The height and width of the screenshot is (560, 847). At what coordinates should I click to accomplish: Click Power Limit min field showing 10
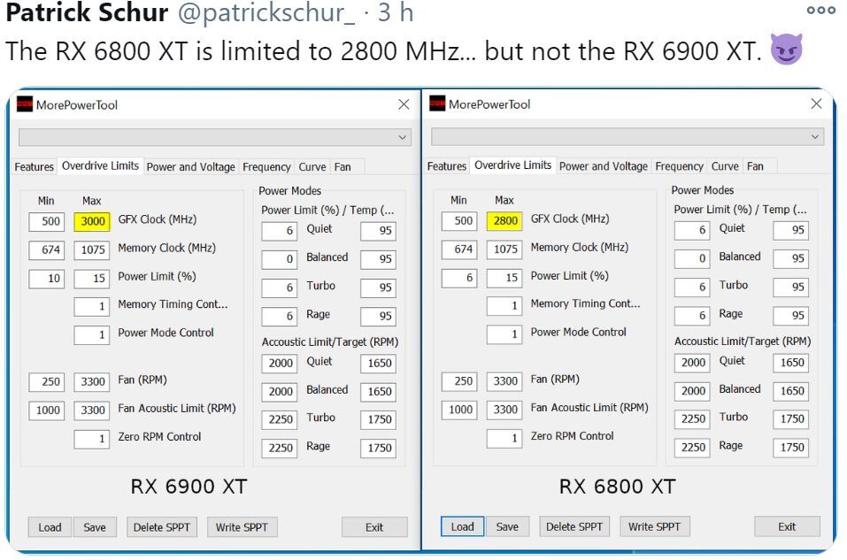tap(46, 278)
